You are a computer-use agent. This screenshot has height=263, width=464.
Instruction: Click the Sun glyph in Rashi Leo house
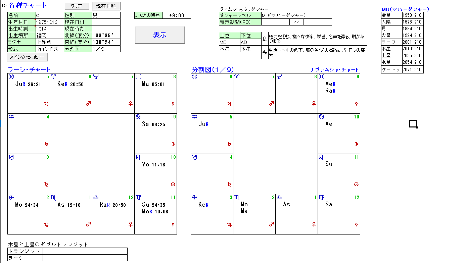[173, 184]
